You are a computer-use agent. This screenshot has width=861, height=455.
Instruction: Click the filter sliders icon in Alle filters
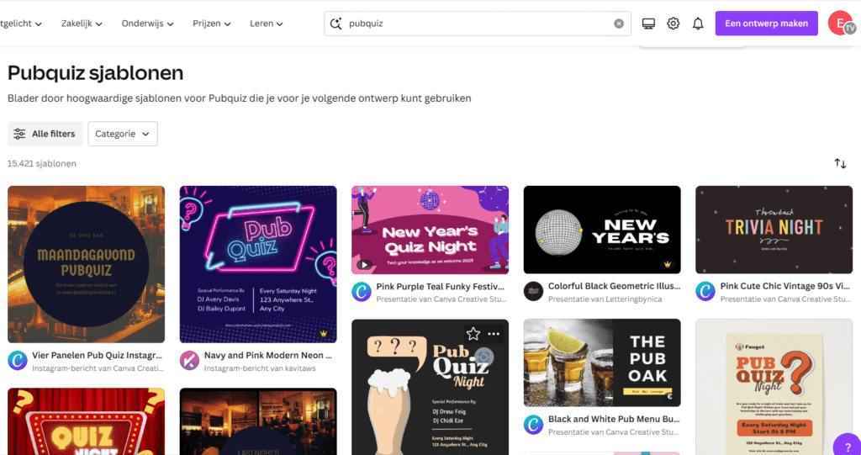click(20, 134)
